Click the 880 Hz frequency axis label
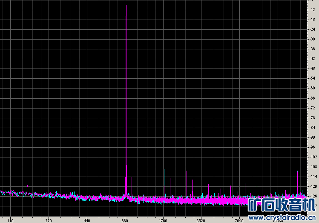 pos(125,220)
